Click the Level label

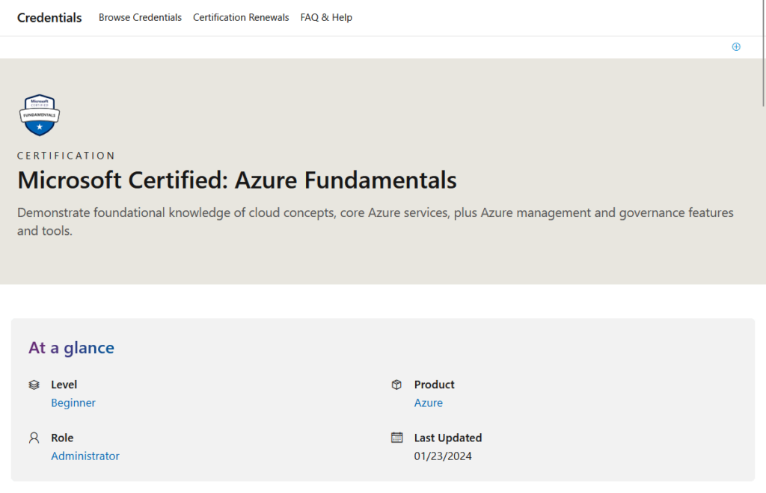coord(64,385)
